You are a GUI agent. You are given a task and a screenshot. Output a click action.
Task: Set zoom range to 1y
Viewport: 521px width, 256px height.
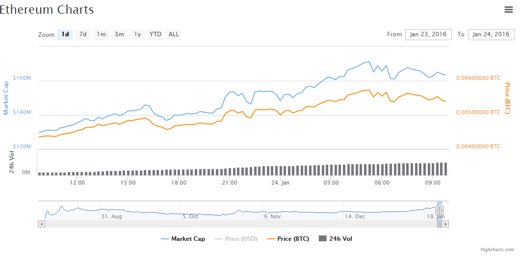point(137,34)
